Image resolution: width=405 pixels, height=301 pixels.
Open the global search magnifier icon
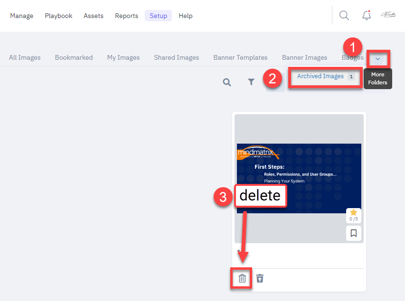coord(344,16)
